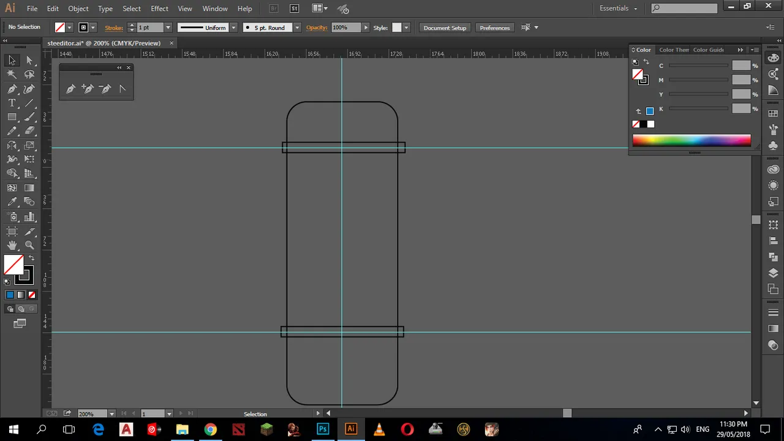Select the Eraser tool
This screenshot has height=441, width=784.
pyautogui.click(x=29, y=131)
